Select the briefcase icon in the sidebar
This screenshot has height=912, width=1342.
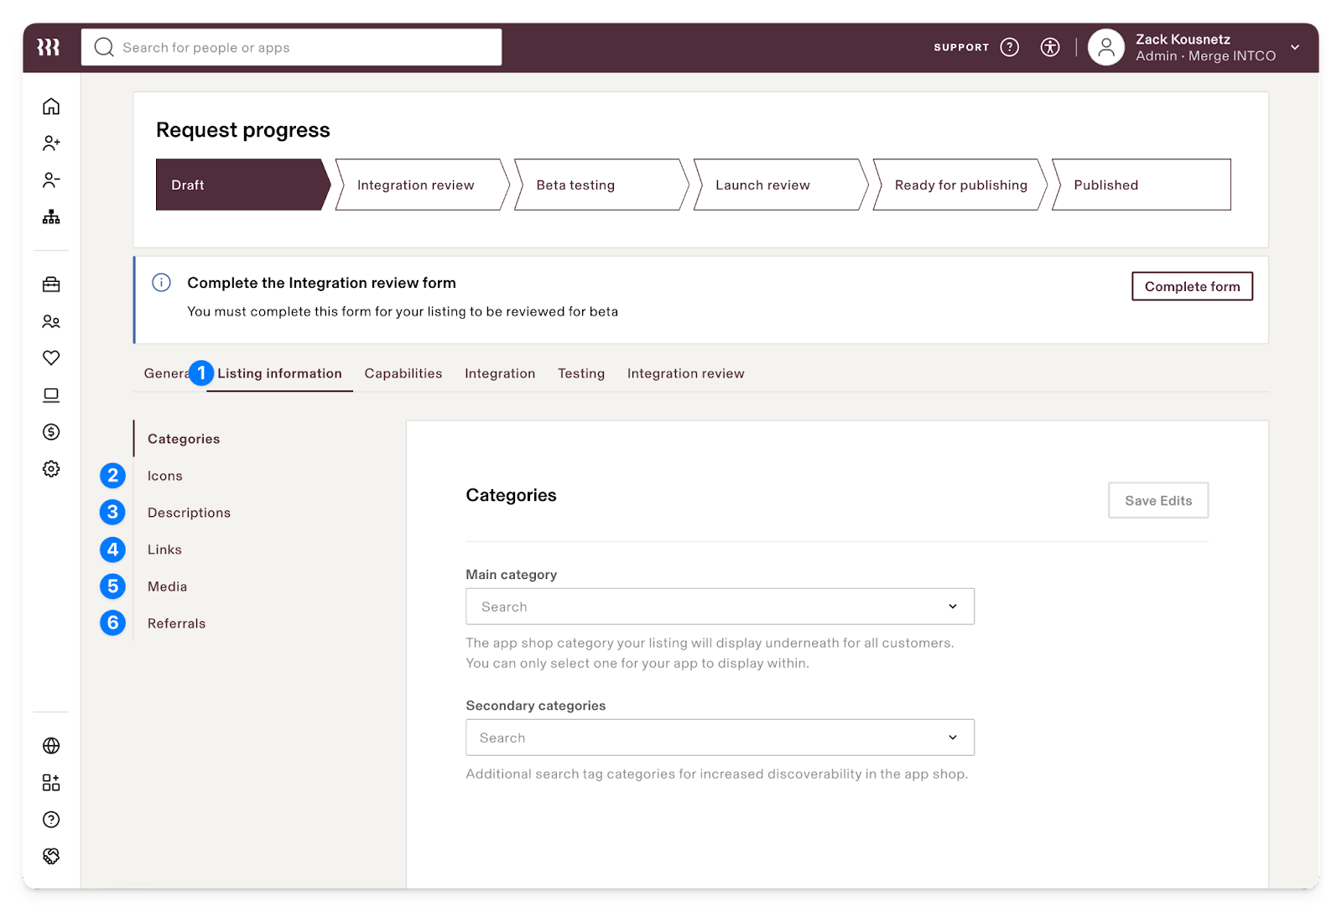(51, 284)
